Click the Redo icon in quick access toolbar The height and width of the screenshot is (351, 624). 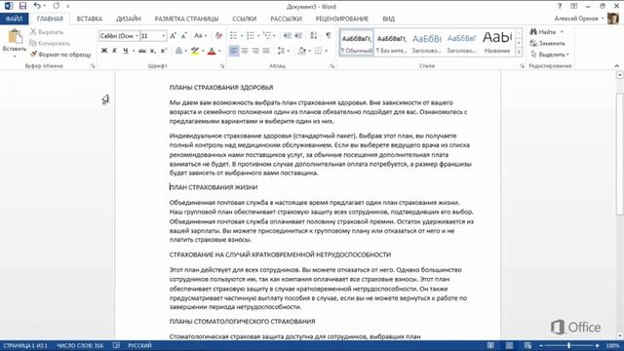(57, 6)
